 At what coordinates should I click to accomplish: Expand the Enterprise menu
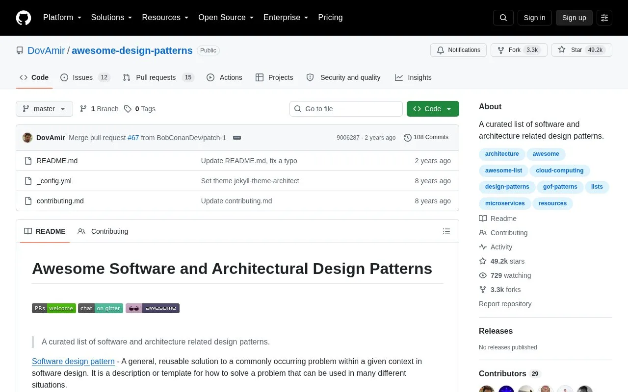pos(286,18)
